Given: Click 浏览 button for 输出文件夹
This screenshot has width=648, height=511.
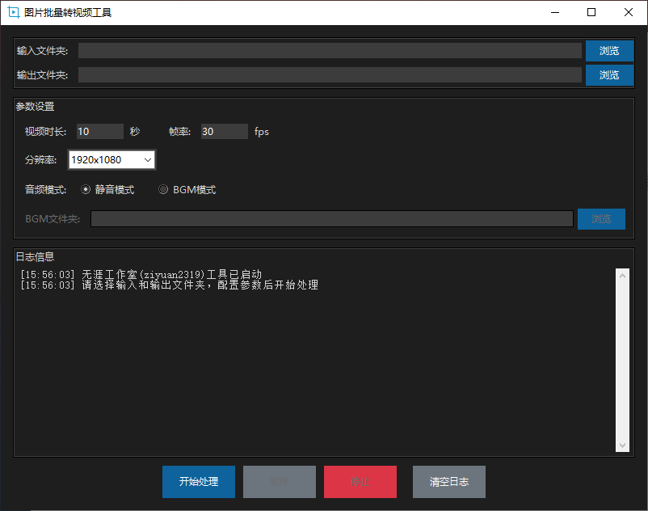Looking at the screenshot, I should [x=609, y=75].
